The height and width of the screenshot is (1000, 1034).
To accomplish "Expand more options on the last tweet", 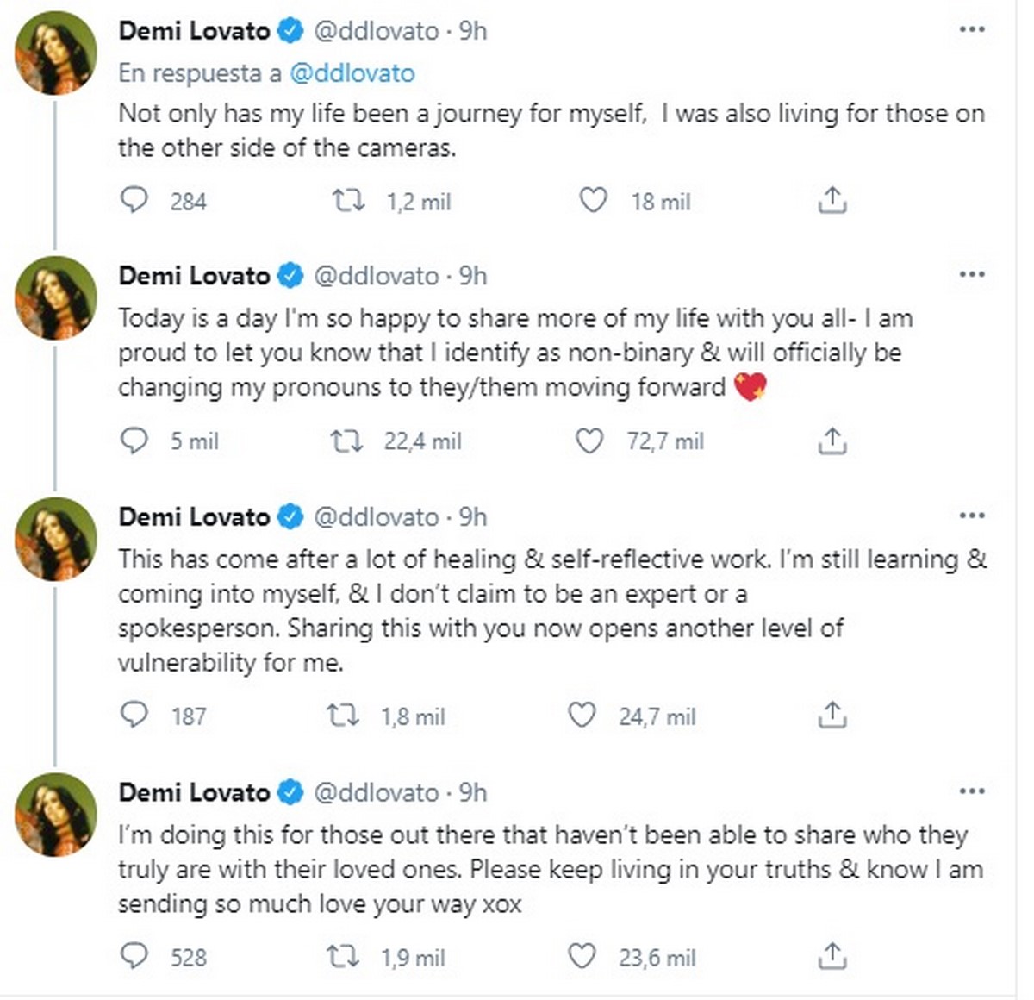I will point(971,791).
